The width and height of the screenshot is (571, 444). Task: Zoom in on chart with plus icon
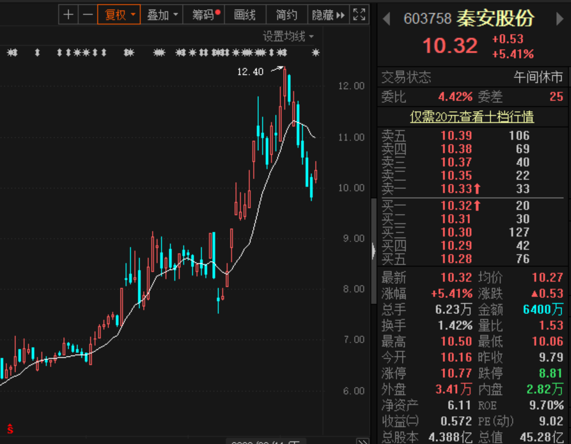tap(69, 15)
